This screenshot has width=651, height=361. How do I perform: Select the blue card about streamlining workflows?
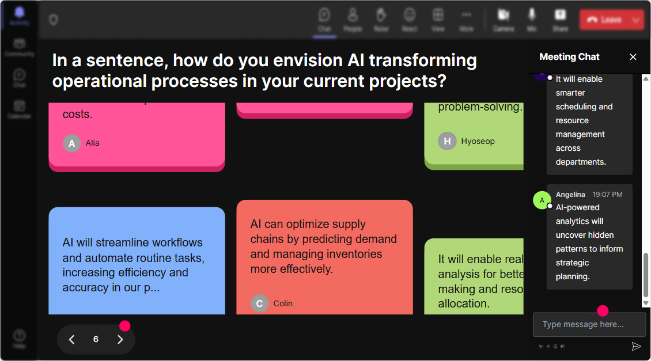click(x=137, y=261)
